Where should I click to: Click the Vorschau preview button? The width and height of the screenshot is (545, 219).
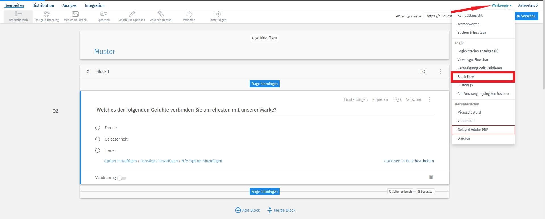pyautogui.click(x=526, y=16)
